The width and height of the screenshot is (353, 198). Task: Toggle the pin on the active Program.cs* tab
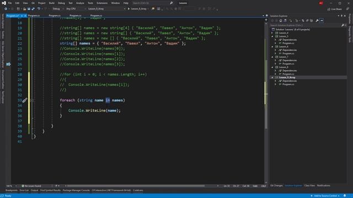[22, 16]
